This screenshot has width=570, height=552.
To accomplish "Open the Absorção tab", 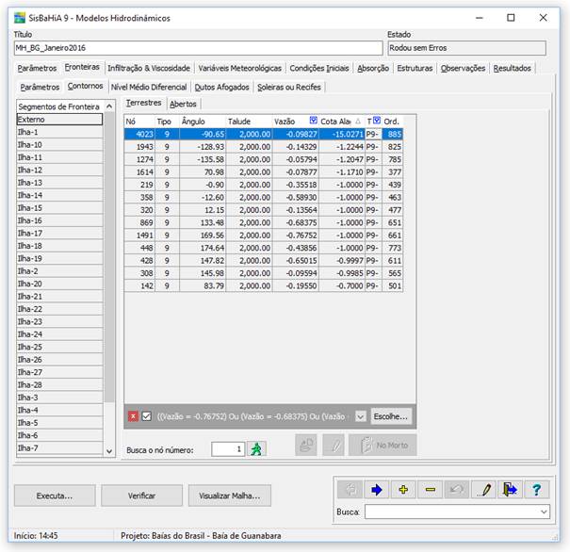I will (x=373, y=68).
